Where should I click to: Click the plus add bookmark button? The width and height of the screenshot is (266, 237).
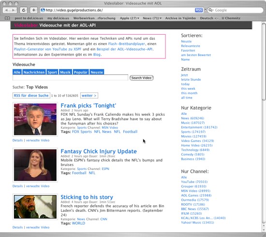point(33,10)
